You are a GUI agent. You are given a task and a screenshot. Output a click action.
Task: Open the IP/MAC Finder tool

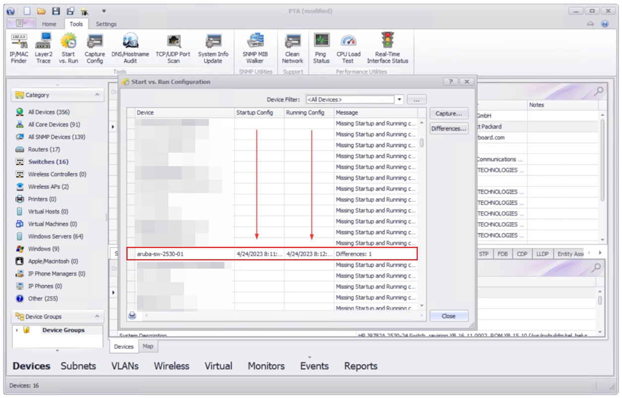tap(18, 47)
